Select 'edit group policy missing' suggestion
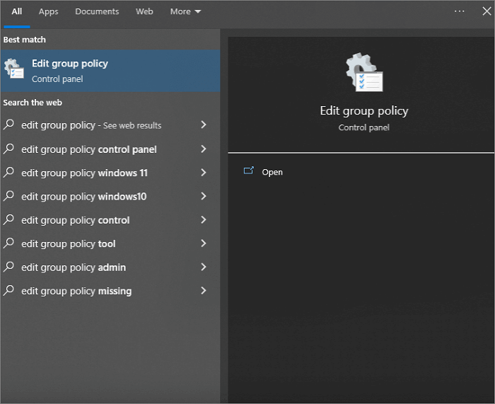The width and height of the screenshot is (495, 404). pos(110,291)
